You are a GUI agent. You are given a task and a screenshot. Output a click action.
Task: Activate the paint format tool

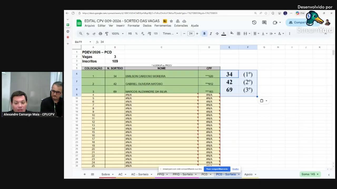click(107, 34)
